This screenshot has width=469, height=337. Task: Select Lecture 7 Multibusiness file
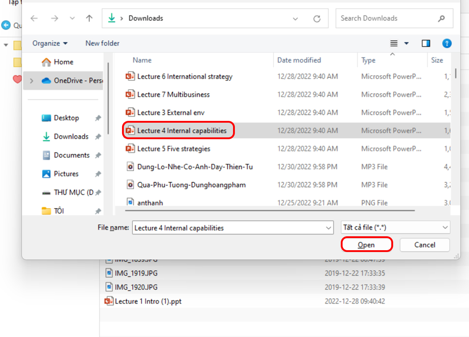tap(173, 95)
